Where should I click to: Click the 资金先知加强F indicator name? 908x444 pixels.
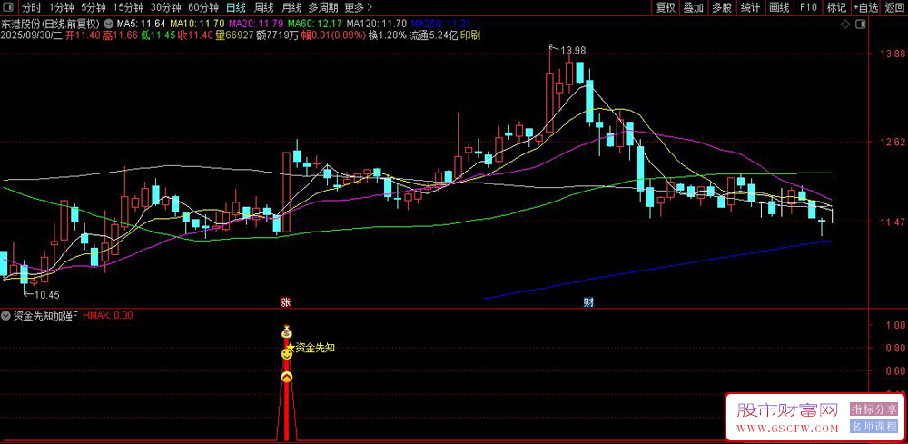[45, 315]
